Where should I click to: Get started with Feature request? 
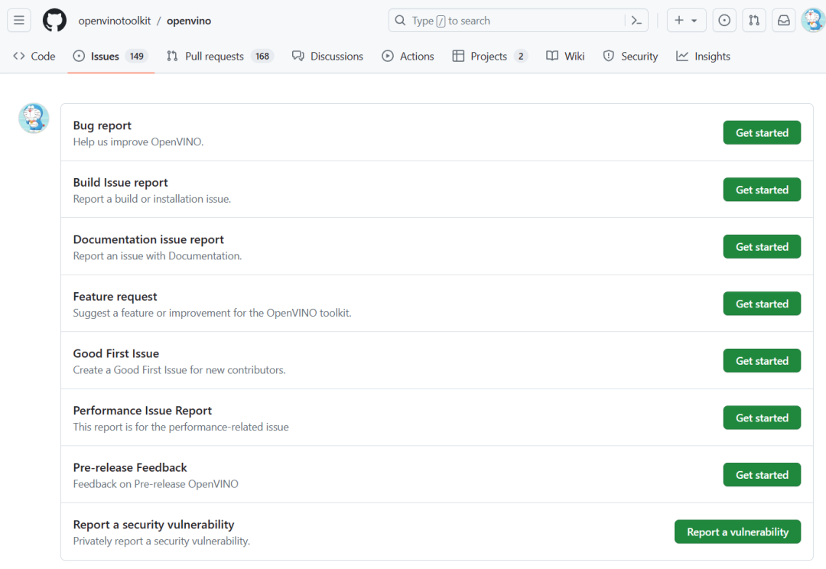pyautogui.click(x=762, y=304)
